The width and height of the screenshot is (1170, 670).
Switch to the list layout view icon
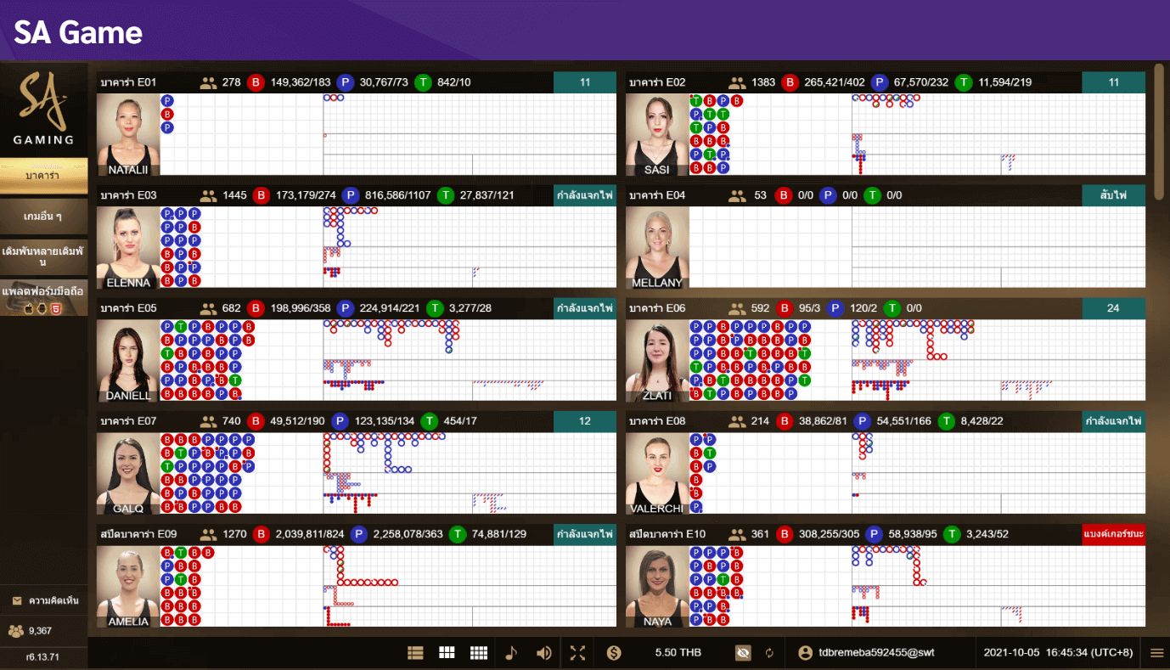coord(415,653)
